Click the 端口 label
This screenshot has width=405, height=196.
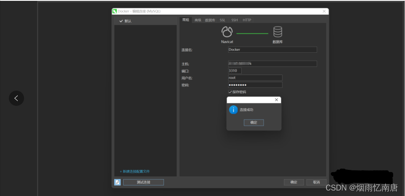tap(185, 71)
